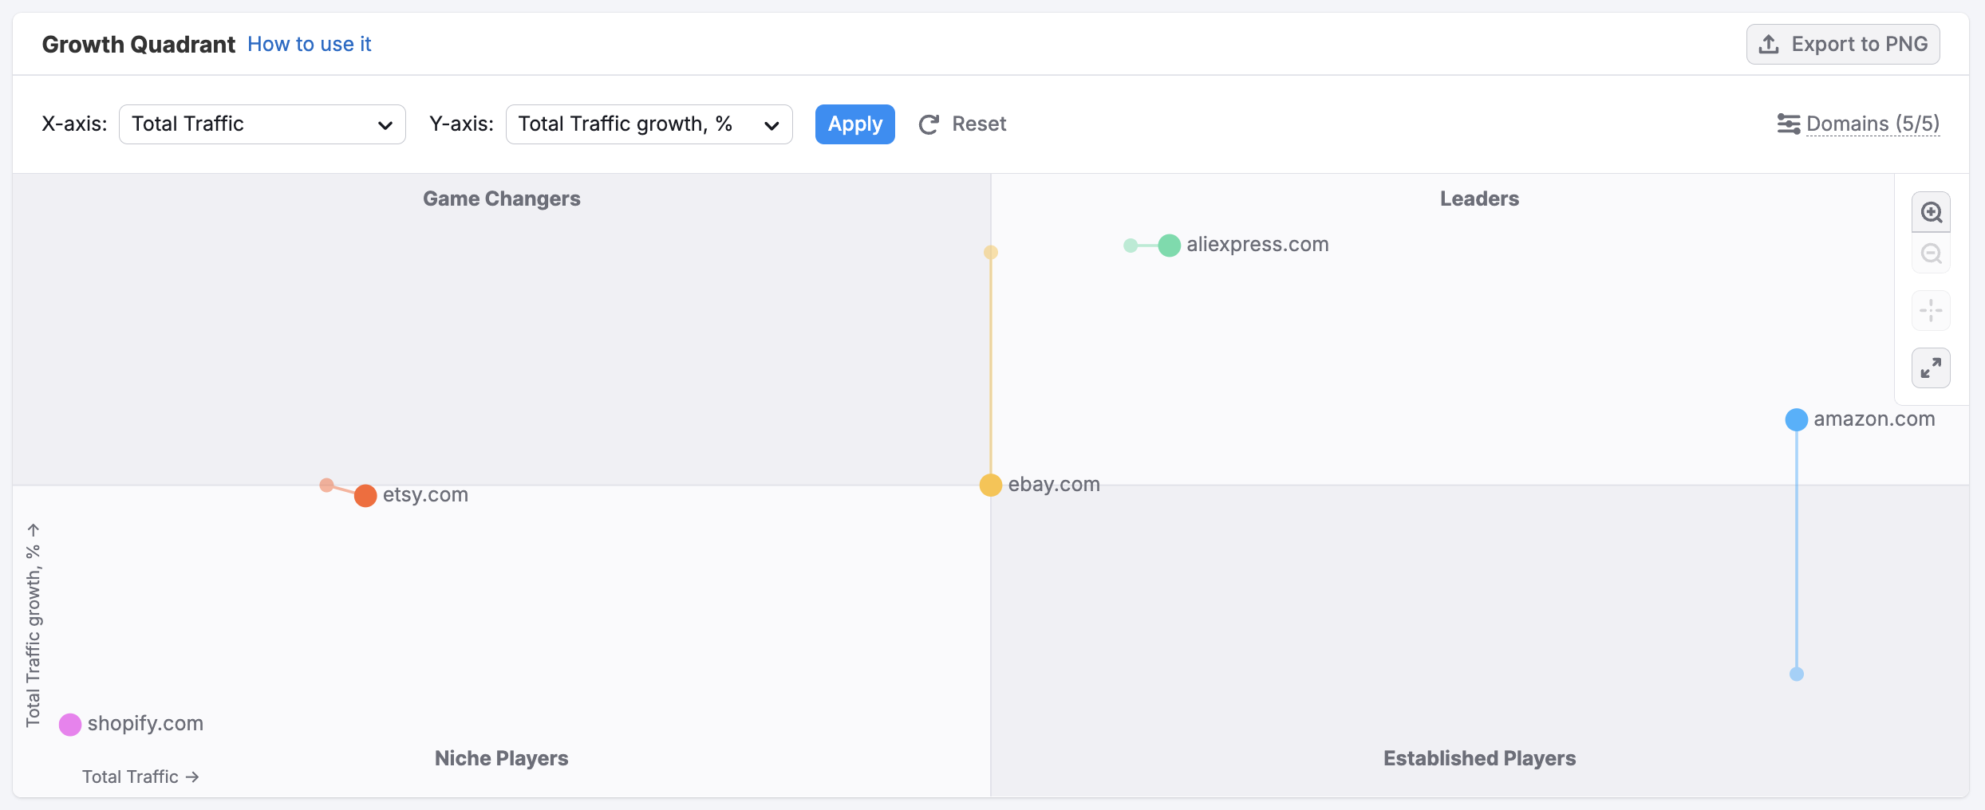Click the zoom out magnifier icon
Image resolution: width=1985 pixels, height=810 pixels.
(1932, 254)
